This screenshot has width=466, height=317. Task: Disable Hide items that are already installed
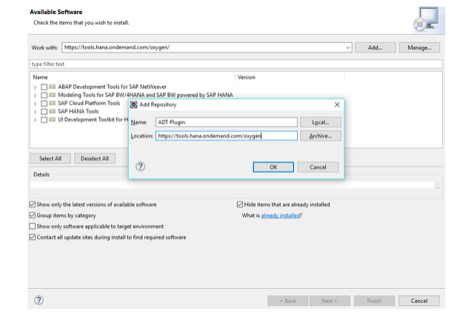pyautogui.click(x=240, y=204)
